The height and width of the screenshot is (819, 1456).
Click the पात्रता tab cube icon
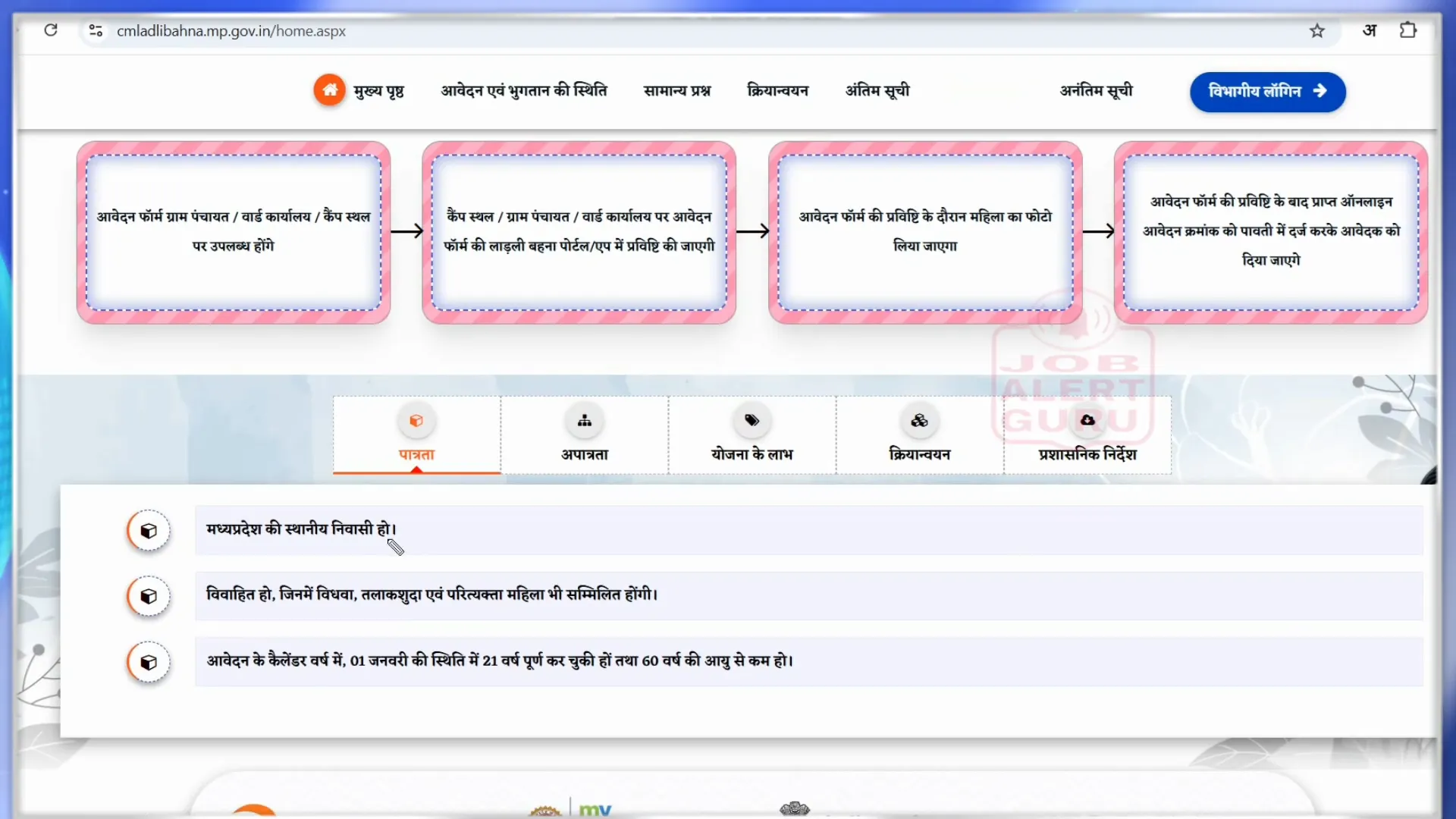click(x=416, y=421)
